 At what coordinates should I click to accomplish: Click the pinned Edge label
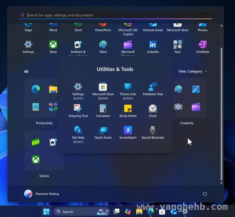point(28,30)
